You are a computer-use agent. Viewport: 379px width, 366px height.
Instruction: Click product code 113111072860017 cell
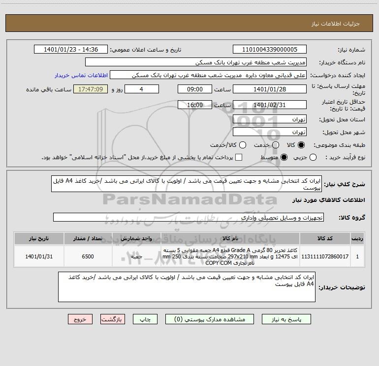click(325, 256)
